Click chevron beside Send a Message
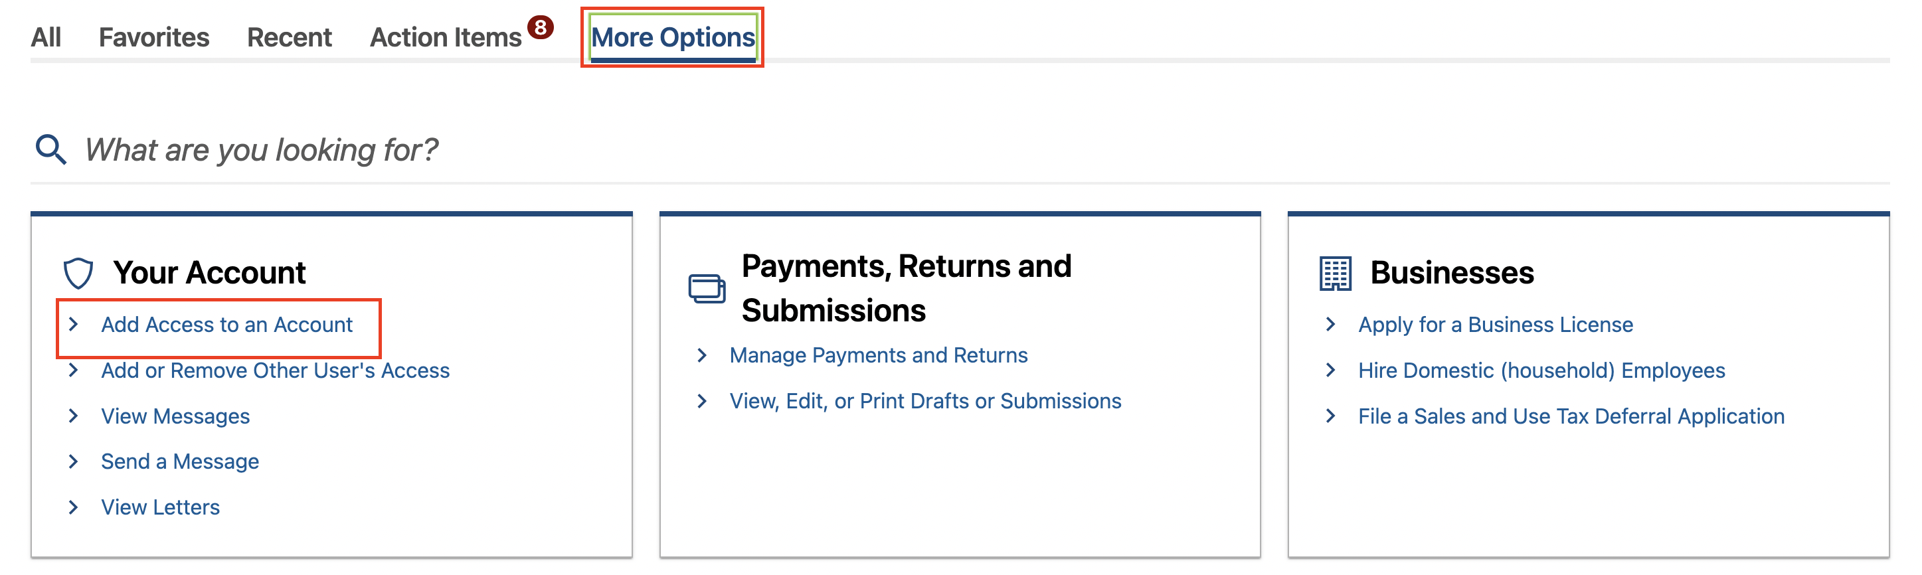The height and width of the screenshot is (575, 1922). [73, 461]
